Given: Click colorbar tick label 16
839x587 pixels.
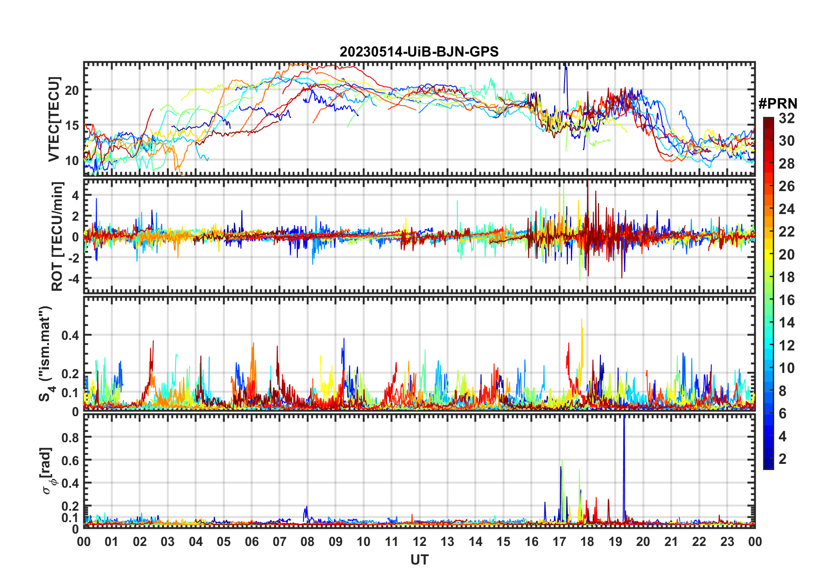Looking at the screenshot, I should tap(787, 300).
